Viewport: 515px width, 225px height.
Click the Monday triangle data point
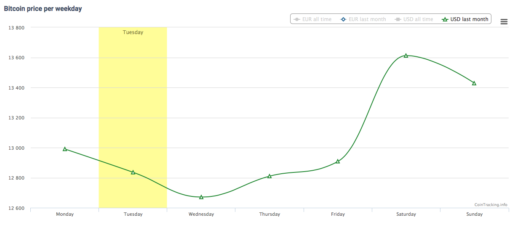[x=65, y=149]
